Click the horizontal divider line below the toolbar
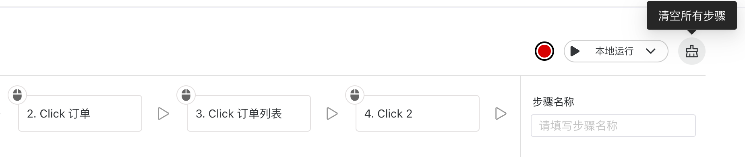The image size is (745, 157). (353, 75)
